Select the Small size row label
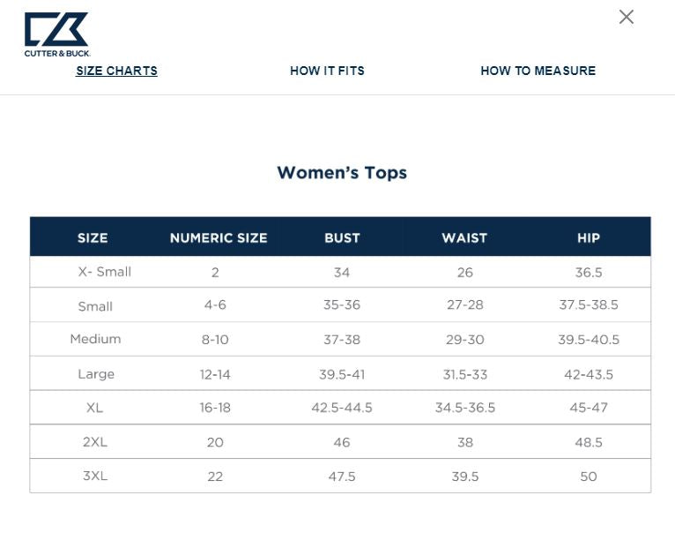 click(x=95, y=306)
